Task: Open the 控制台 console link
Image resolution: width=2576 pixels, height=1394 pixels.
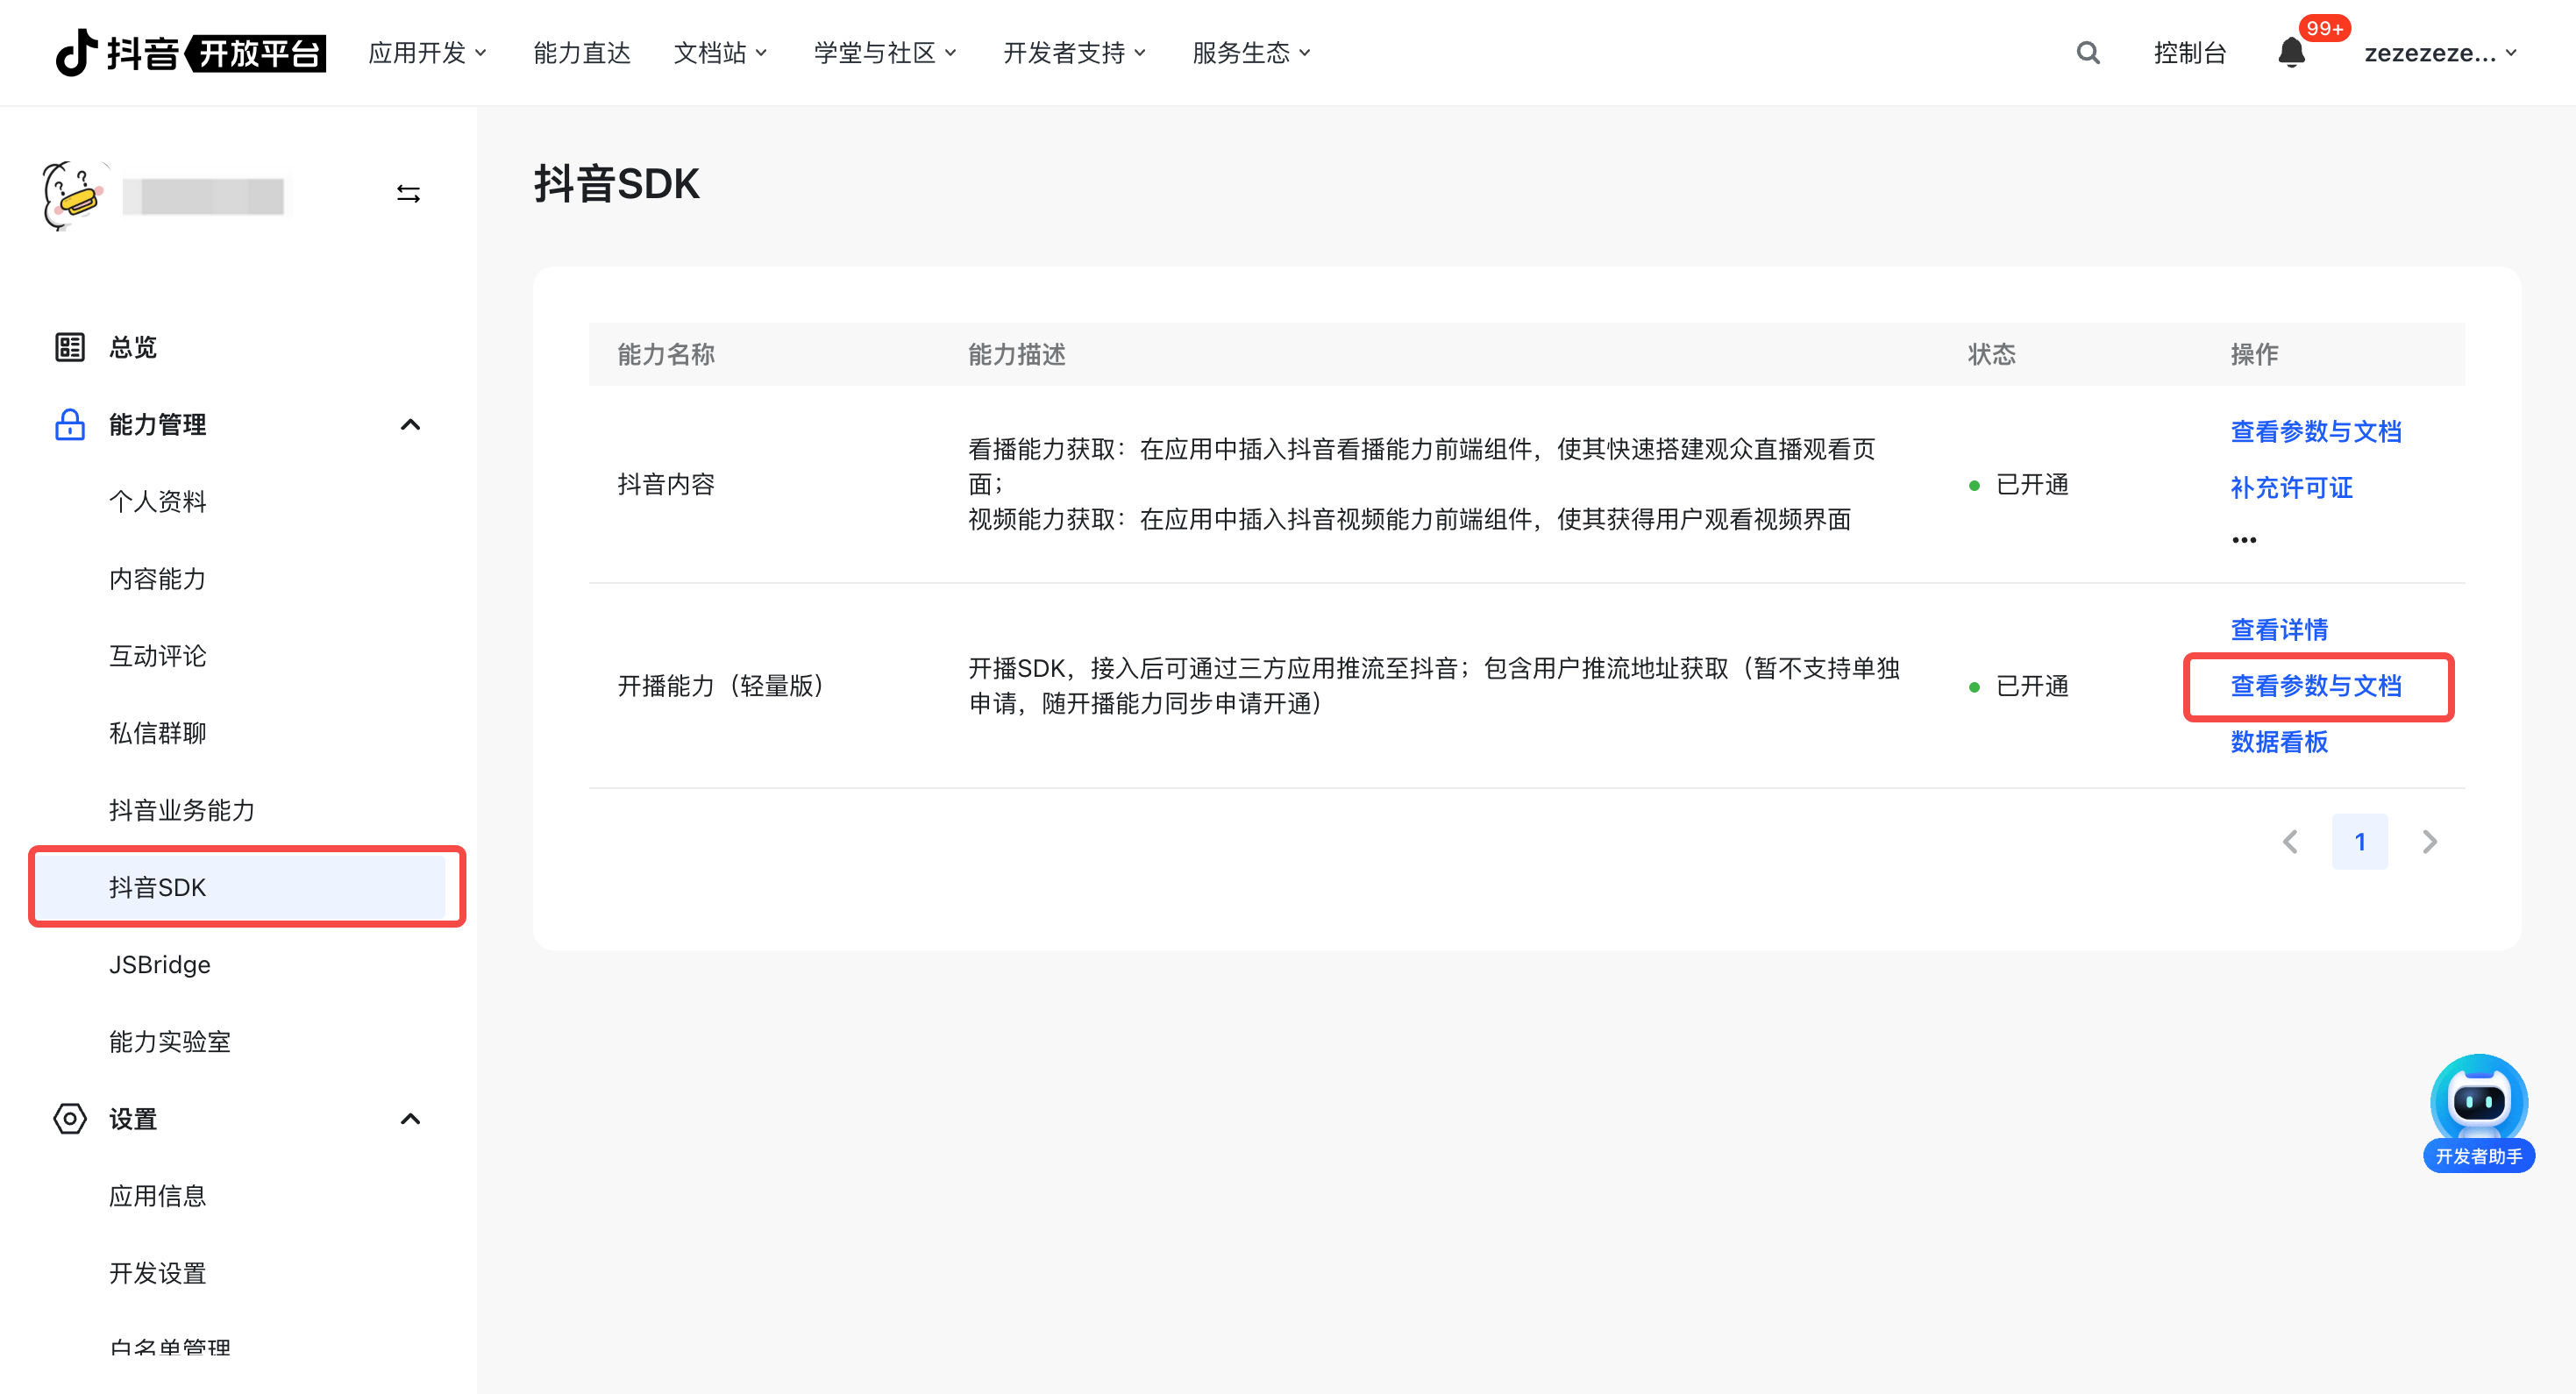Action: [x=2189, y=53]
